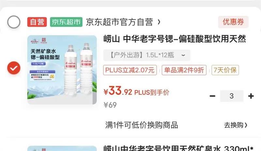Open 优惠券 coupon button
The height and width of the screenshot is (151, 261).
[x=233, y=22]
